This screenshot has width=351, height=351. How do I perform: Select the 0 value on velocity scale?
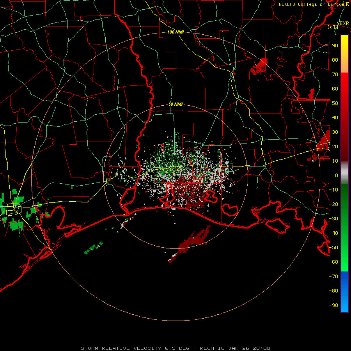coord(337,175)
